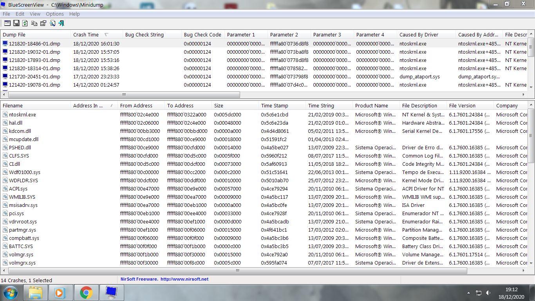Click dump_ataport.sys in Caused By Driver
535x301 pixels.
419,76
